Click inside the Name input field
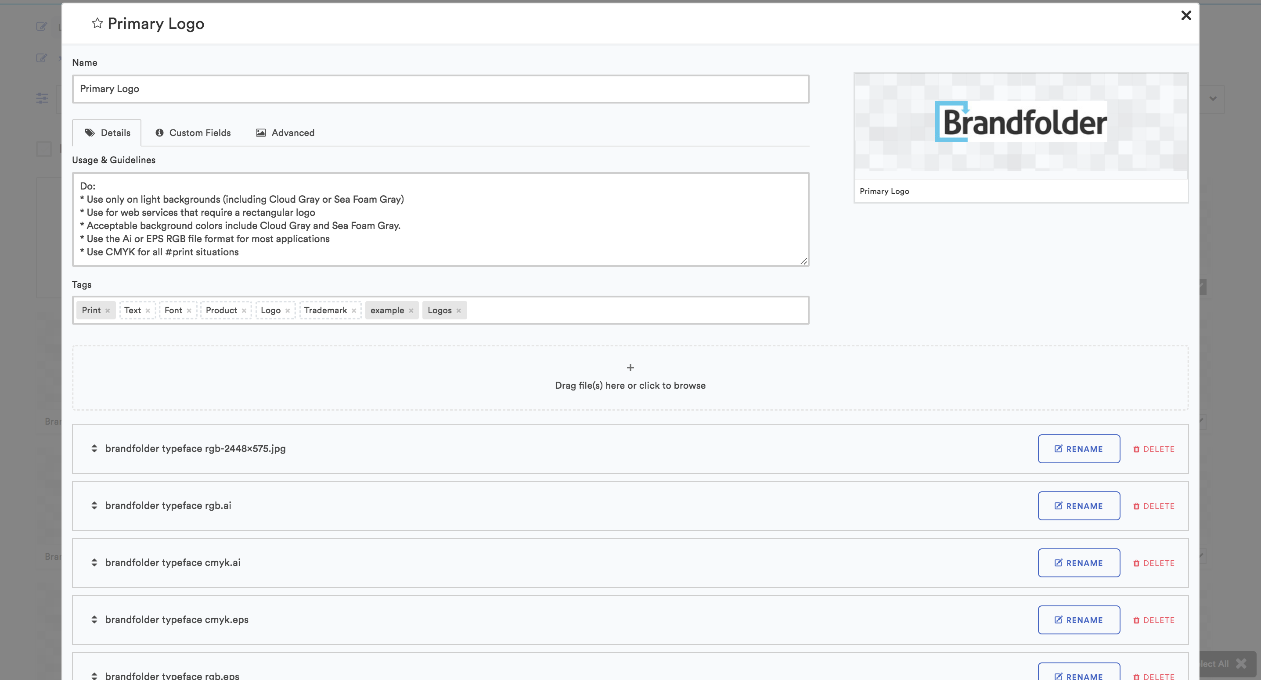This screenshot has width=1261, height=680. 440,89
